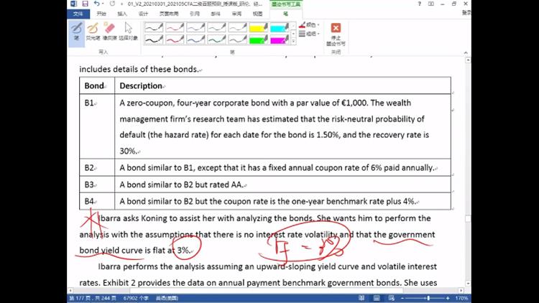Switch to the Page Layout (页面布局) tab
This screenshot has height=303, width=539.
(x=169, y=14)
